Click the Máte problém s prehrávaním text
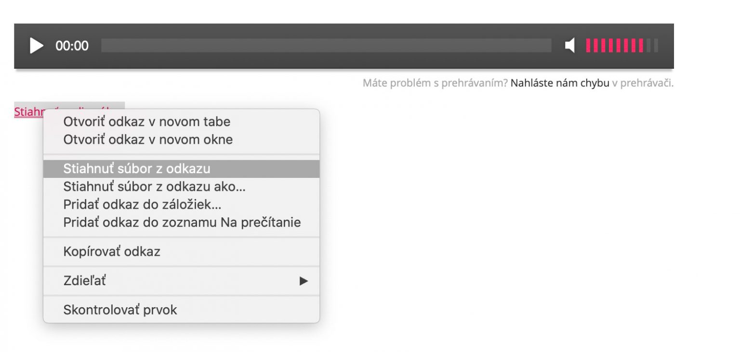 click(x=435, y=83)
